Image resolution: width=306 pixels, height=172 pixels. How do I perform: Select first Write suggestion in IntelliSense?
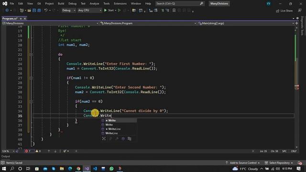[119, 120]
